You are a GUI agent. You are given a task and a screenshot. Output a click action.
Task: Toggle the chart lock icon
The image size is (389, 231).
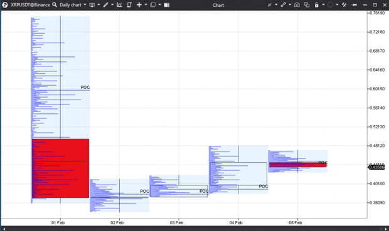pos(317,5)
